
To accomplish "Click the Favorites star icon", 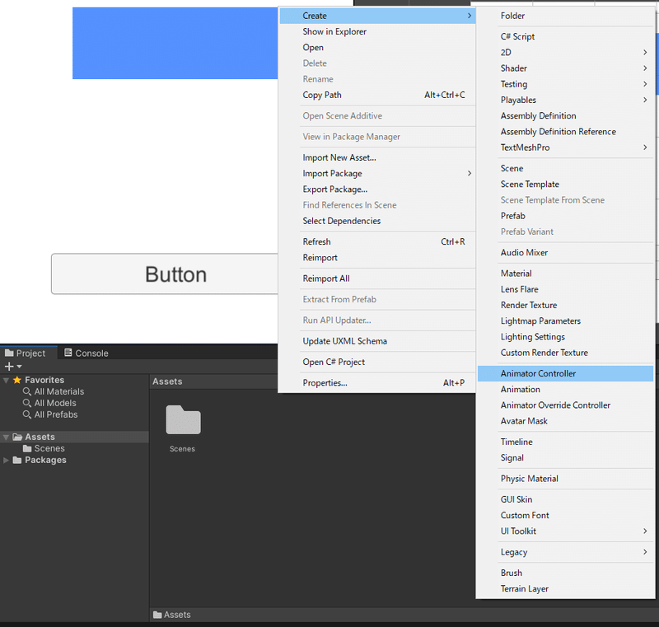I will (x=17, y=380).
